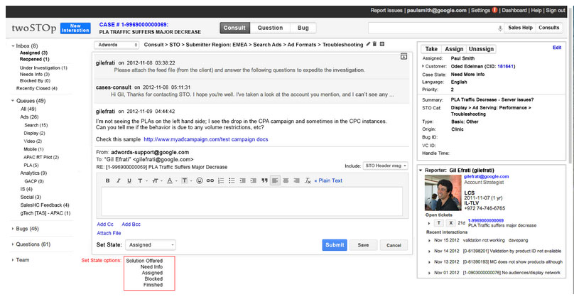This screenshot has height=297, width=574.
Task: Click the blockquote icon
Action: (264, 180)
